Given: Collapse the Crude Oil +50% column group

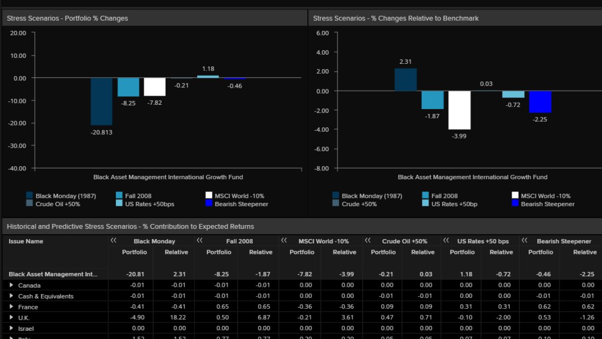Looking at the screenshot, I should point(368,240).
